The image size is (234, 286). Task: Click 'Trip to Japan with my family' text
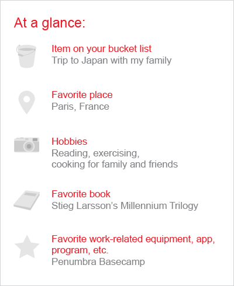click(112, 60)
